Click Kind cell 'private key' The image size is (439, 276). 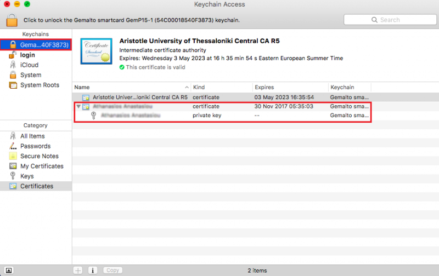tap(207, 116)
